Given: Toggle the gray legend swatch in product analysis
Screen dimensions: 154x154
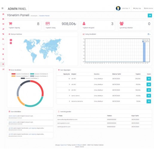Looking at the screenshot, I should pos(32,76).
